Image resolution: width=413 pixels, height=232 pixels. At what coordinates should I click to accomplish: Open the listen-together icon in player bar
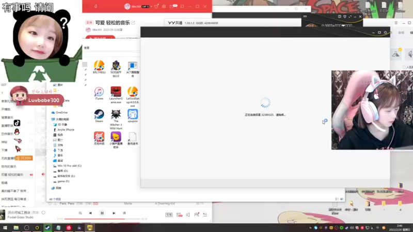point(197,214)
